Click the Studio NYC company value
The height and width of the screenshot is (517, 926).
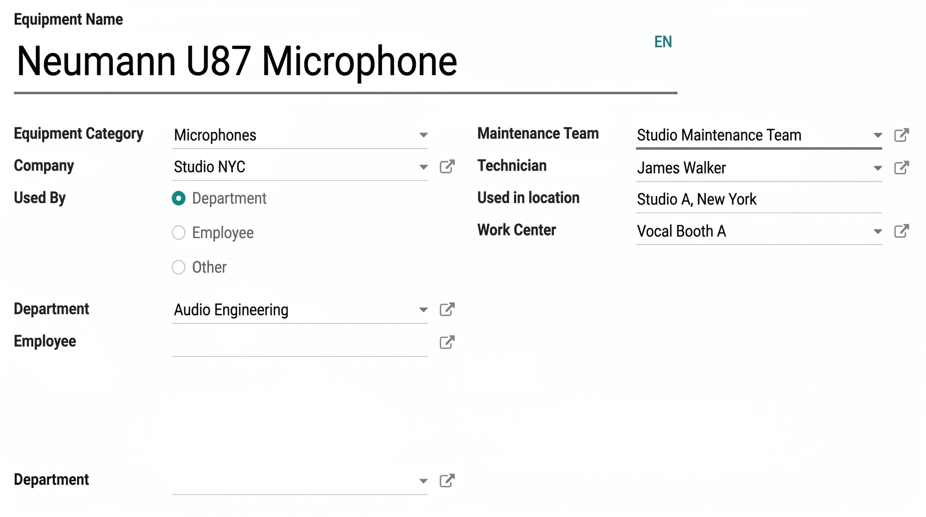click(209, 167)
